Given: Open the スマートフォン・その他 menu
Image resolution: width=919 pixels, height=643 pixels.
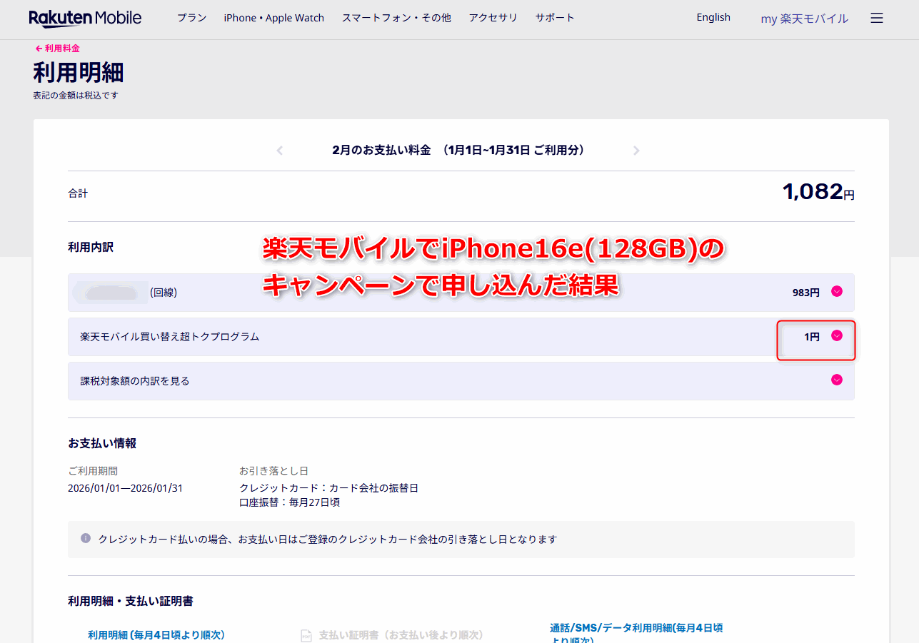Looking at the screenshot, I should pos(396,18).
